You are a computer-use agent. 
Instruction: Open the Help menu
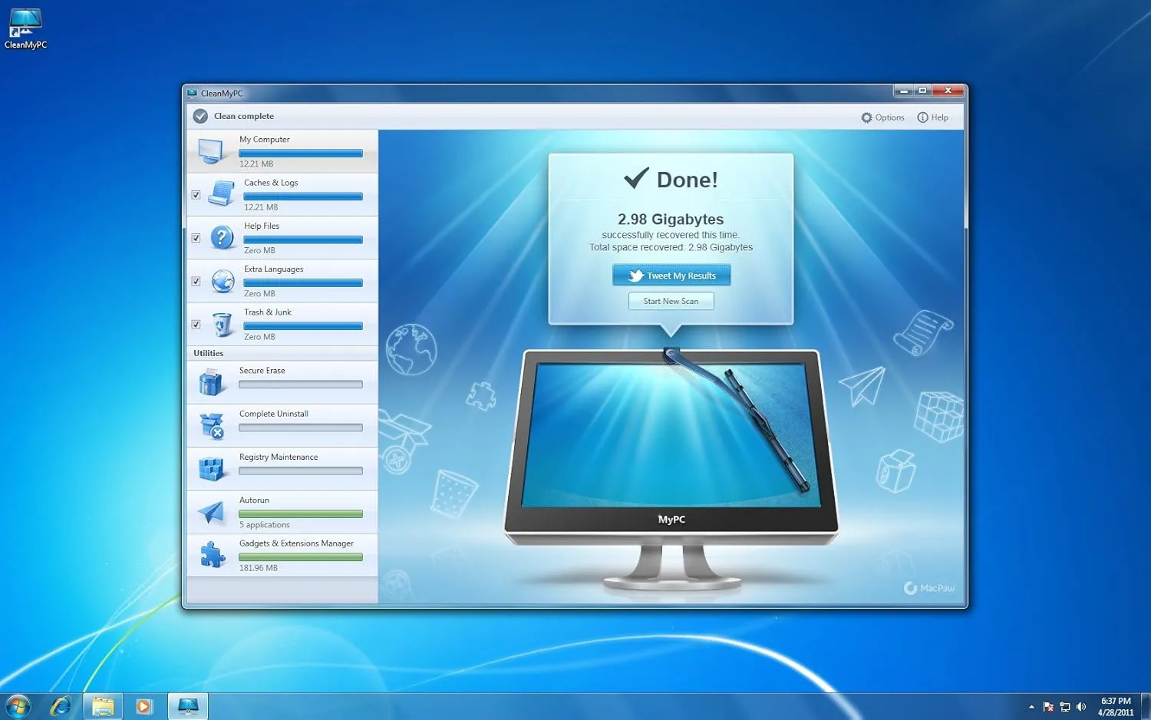(x=933, y=117)
